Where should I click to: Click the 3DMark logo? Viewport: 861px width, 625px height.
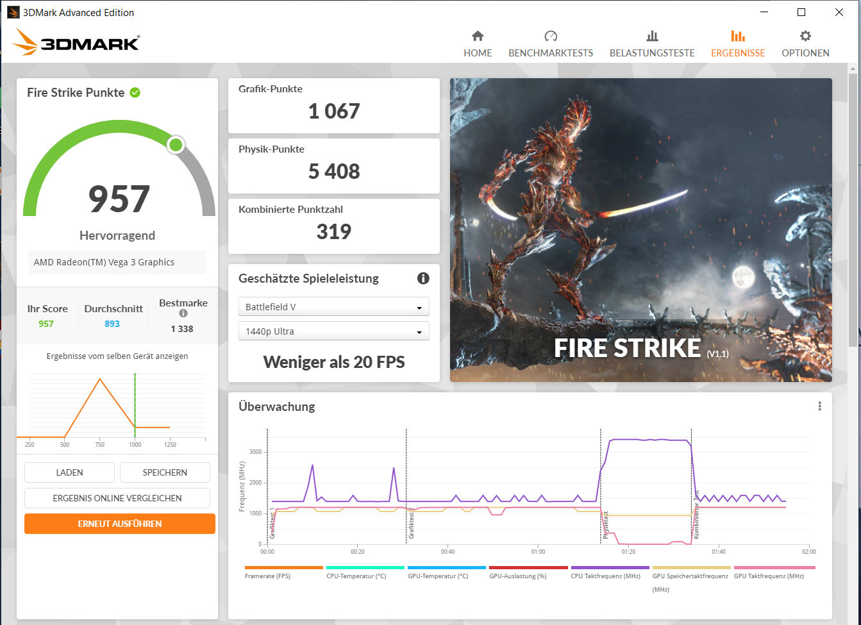click(76, 43)
